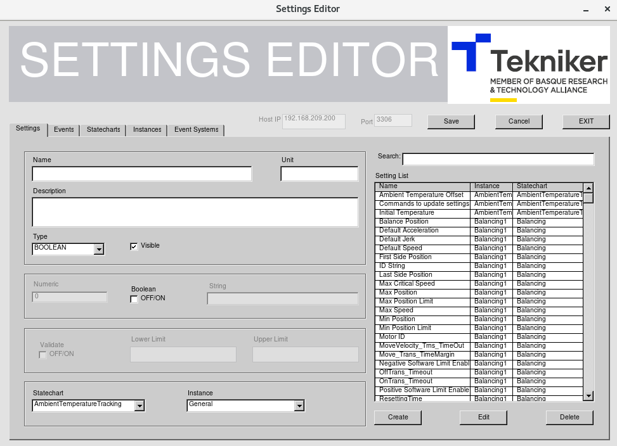Go to the Event Systems tab
This screenshot has width=617, height=446.
coord(197,130)
